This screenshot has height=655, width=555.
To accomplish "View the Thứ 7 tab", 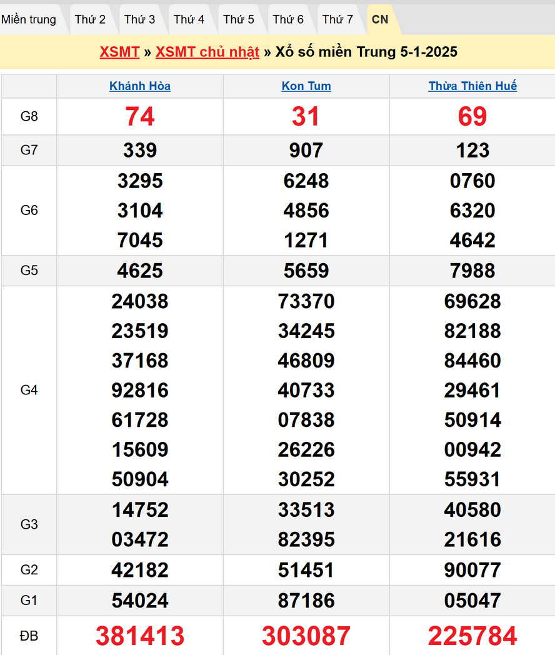I will coord(337,19).
